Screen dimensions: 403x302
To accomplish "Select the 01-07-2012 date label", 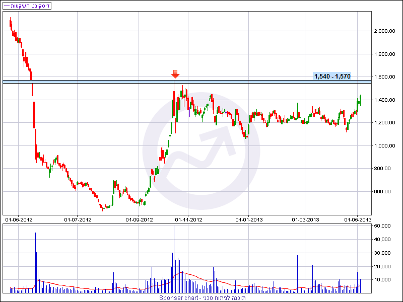I will pos(78,219).
